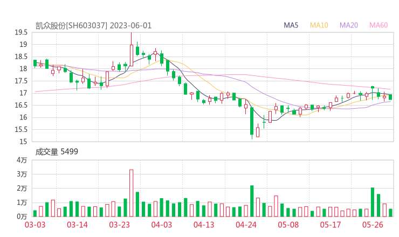The height and width of the screenshot is (237, 399).
Task: Click the 19 price axis label
Action: 23,45
